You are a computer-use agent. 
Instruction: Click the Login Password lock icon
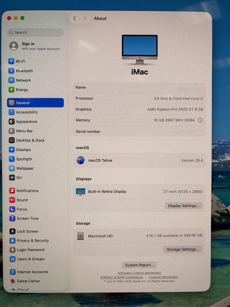pyautogui.click(x=13, y=250)
